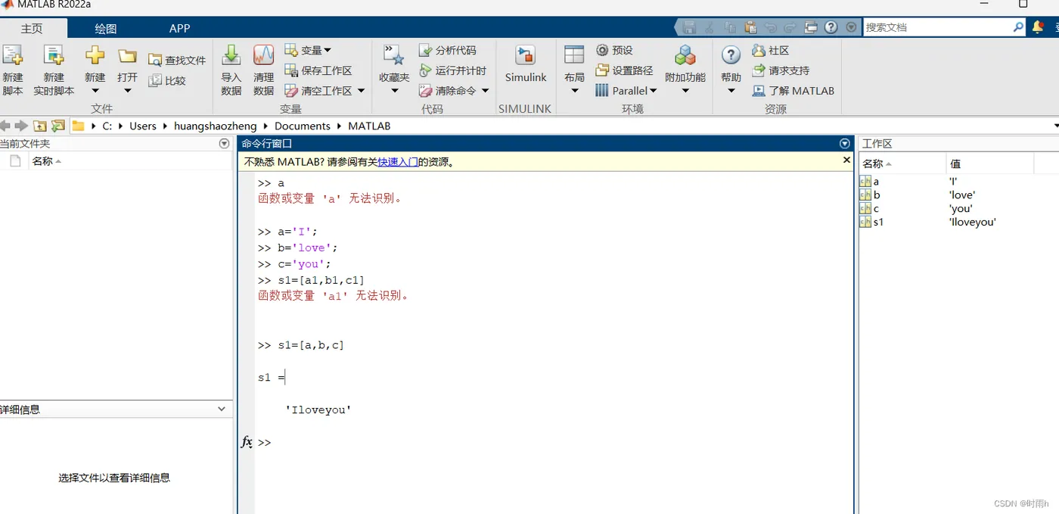Click Request Support (请求支持)

tap(781, 70)
